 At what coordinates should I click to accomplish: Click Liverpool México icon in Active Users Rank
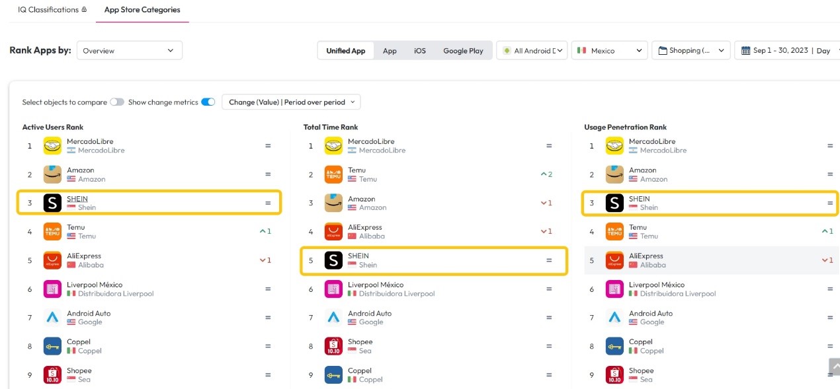pos(53,289)
